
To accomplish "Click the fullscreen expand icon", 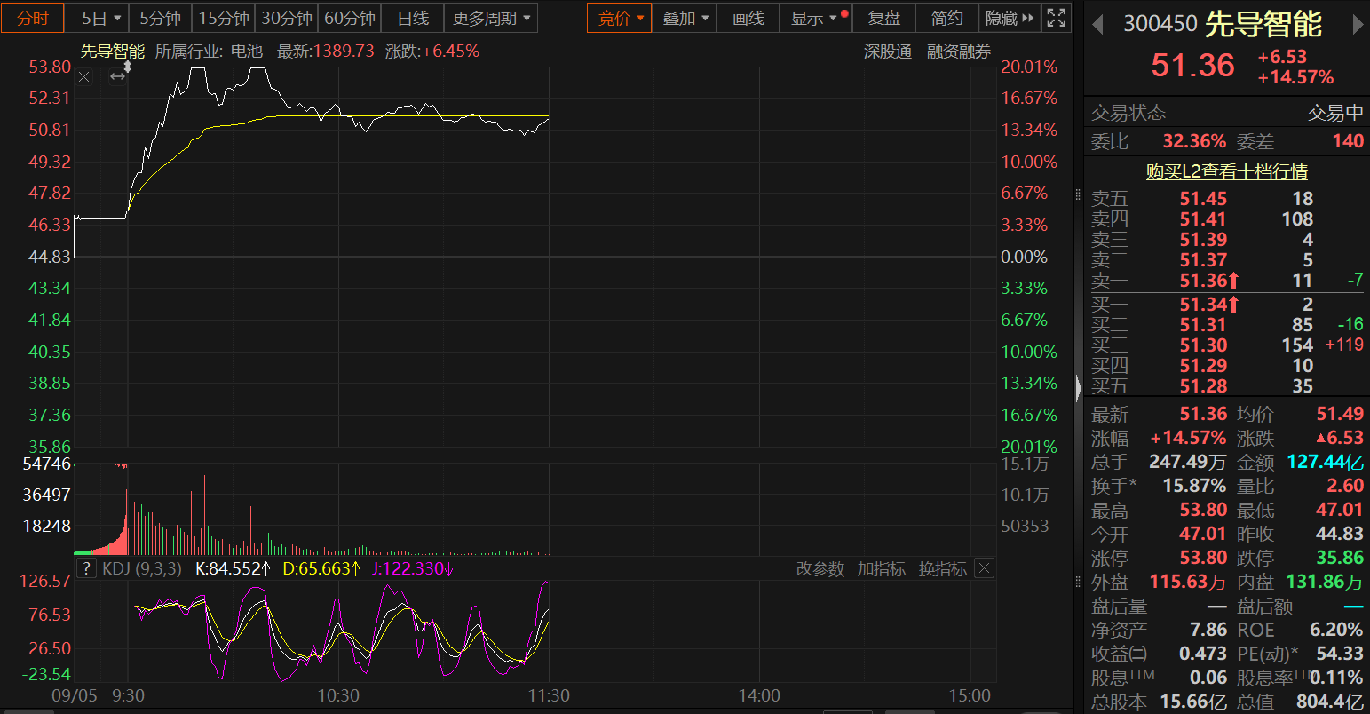I will pyautogui.click(x=1056, y=18).
